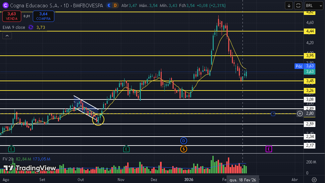The height and width of the screenshot is (183, 325).
Task: Click the FV 20 volume indicator label
Action: pos(8,159)
